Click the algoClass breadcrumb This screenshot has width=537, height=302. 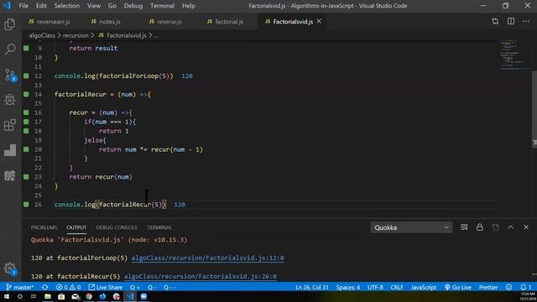point(42,35)
